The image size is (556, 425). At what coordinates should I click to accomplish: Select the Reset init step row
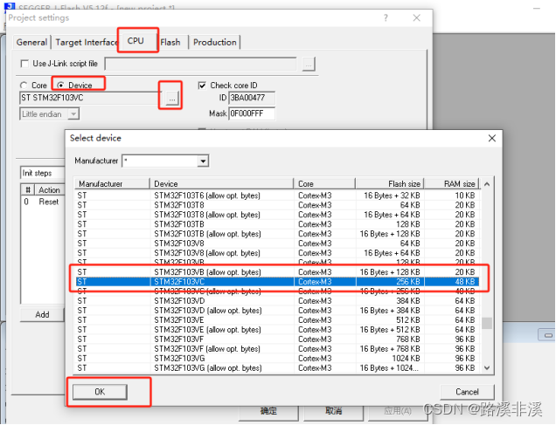coord(43,202)
